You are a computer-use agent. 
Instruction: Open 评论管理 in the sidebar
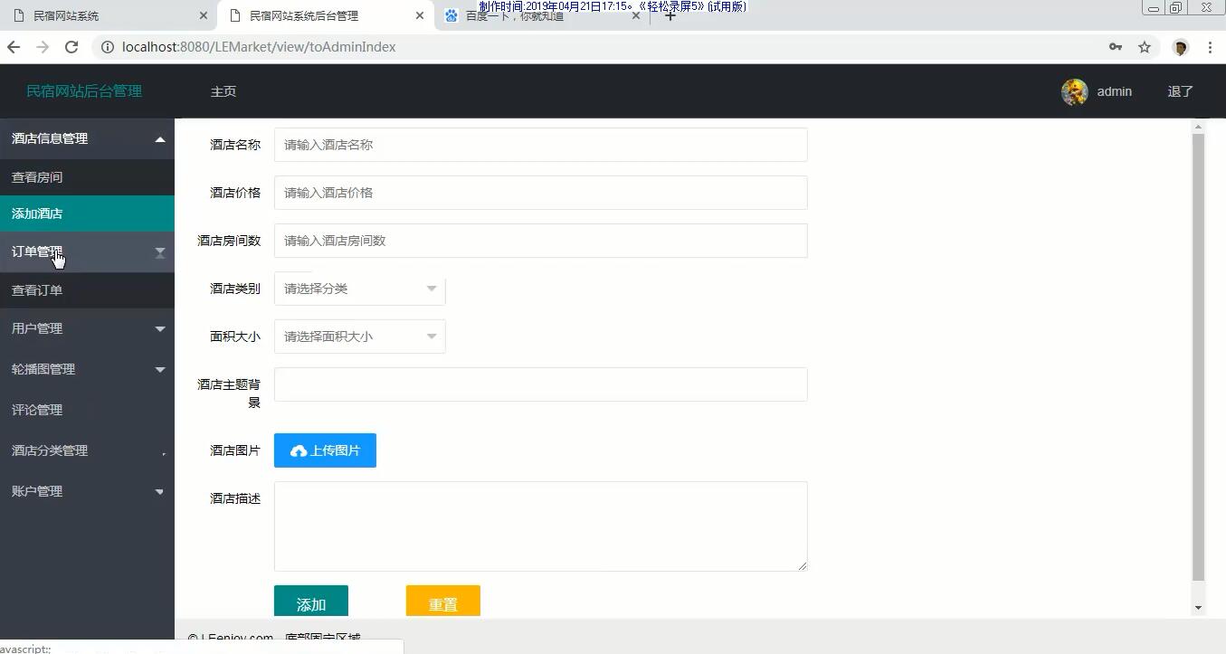[x=87, y=410]
